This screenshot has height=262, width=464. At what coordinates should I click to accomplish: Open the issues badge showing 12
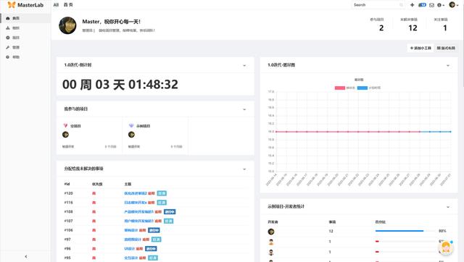click(x=422, y=5)
